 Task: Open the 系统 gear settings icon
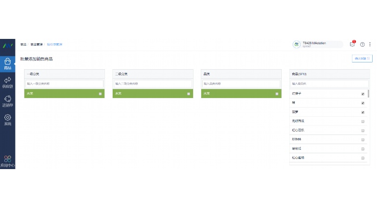[7, 120]
